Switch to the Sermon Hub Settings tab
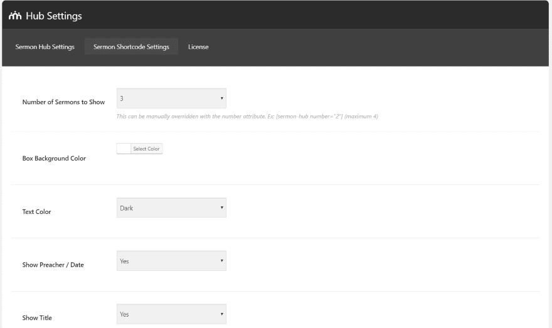 [45, 47]
